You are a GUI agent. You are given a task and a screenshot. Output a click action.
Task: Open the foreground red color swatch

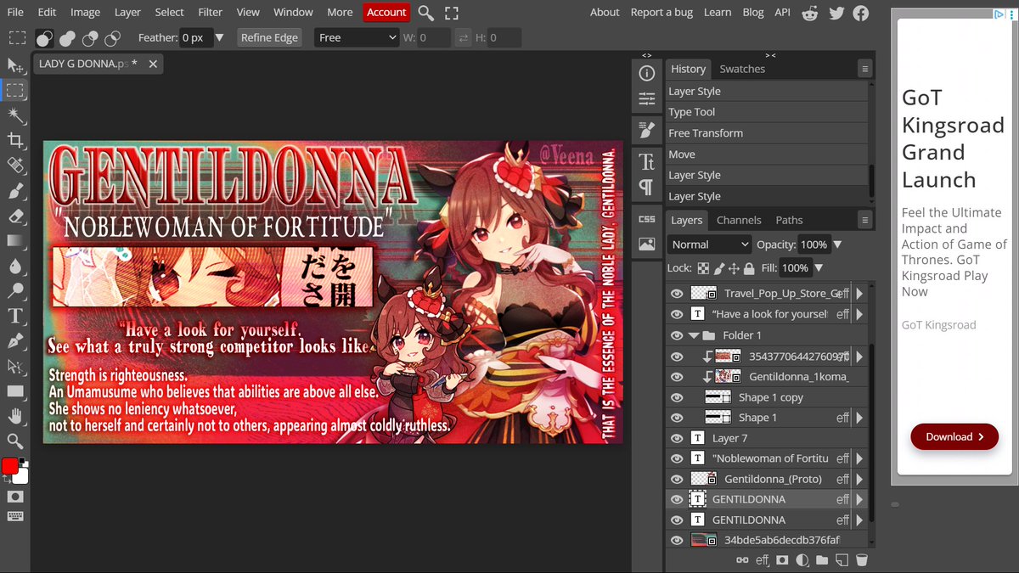coord(9,466)
